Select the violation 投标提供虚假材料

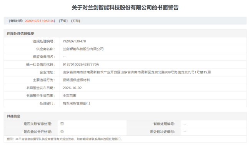click(x=76, y=80)
